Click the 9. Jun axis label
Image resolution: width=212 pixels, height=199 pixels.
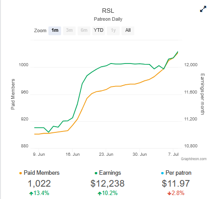(x=39, y=154)
